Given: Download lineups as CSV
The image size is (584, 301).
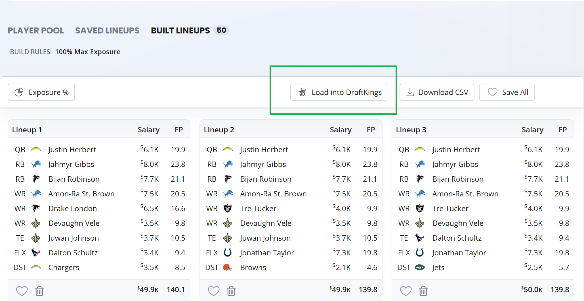Looking at the screenshot, I should pos(437,92).
